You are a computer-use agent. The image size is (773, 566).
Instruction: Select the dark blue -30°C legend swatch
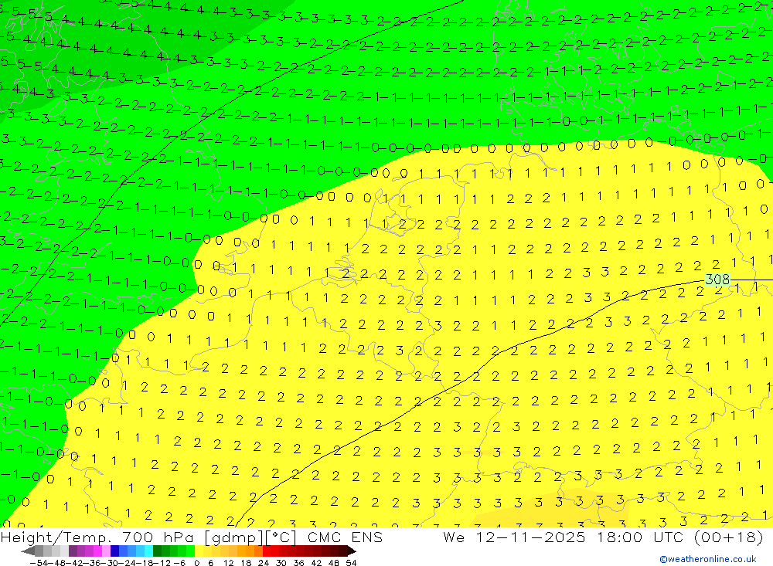click(114, 551)
